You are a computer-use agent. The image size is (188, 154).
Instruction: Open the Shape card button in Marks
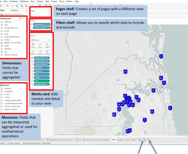point(47,52)
